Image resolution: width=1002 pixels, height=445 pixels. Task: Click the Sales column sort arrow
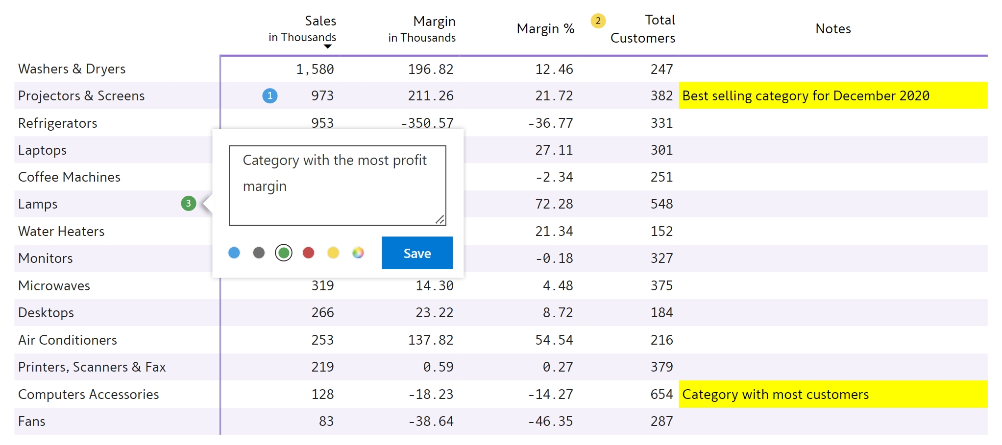click(328, 47)
